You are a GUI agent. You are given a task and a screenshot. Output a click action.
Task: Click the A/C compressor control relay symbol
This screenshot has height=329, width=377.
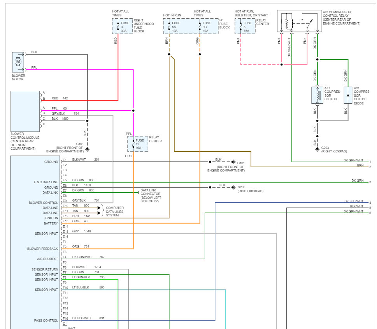pyautogui.click(x=299, y=21)
